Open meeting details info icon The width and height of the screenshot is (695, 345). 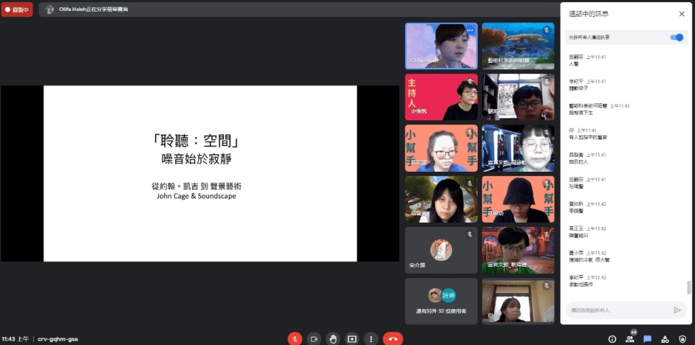point(612,338)
